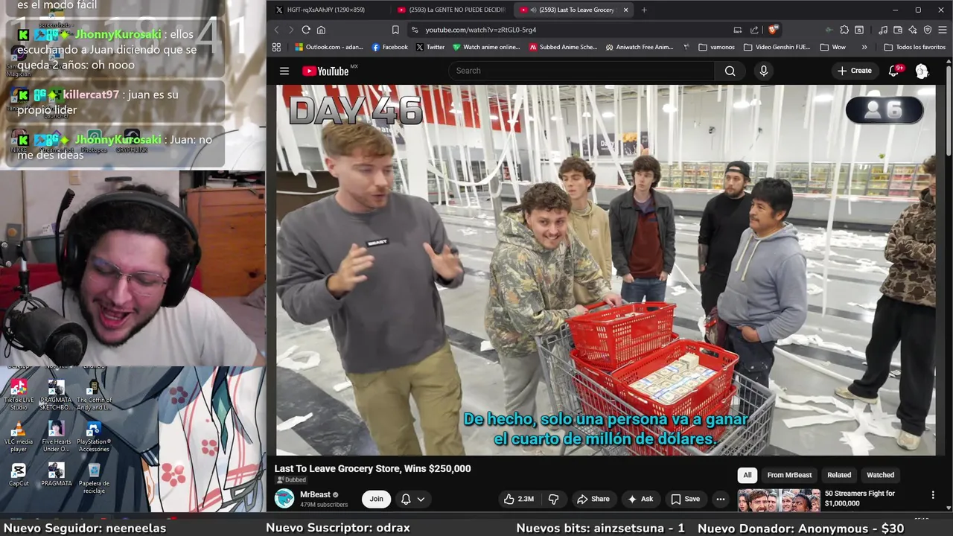Start voice search with the microphone icon
The width and height of the screenshot is (953, 536).
[763, 71]
